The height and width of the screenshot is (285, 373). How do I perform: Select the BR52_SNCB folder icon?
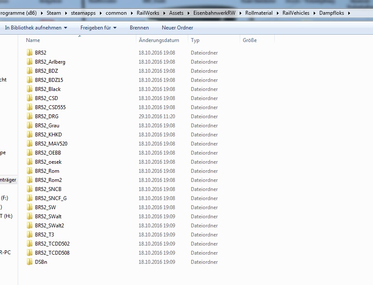point(29,189)
